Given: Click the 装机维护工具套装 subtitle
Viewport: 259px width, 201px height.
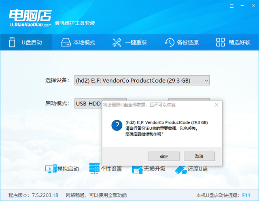Looking at the screenshot, I should 75,23.
